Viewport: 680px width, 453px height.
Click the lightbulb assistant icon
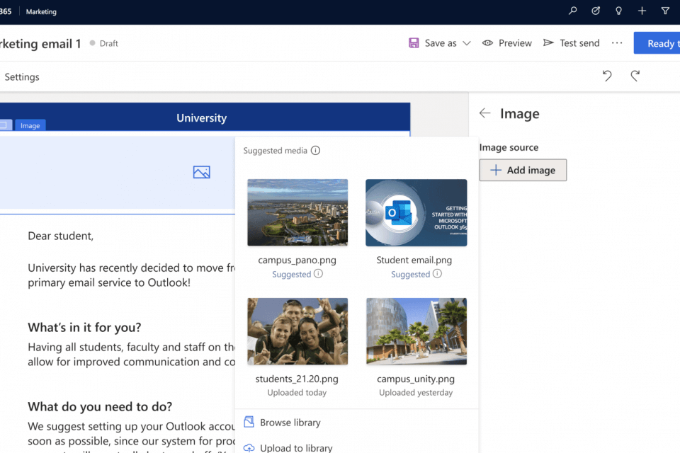[x=618, y=11]
